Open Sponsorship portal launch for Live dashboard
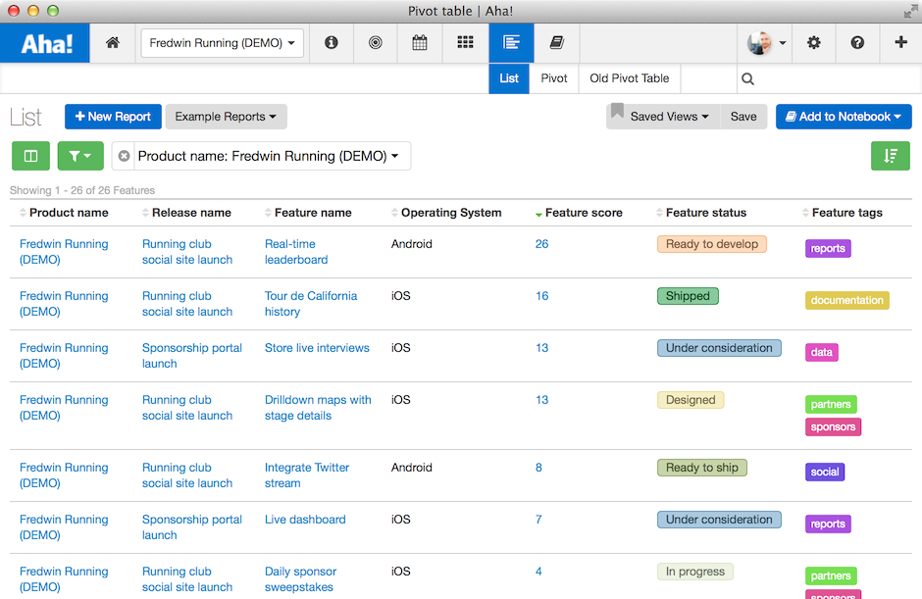Viewport: 922px width, 599px height. tap(191, 527)
